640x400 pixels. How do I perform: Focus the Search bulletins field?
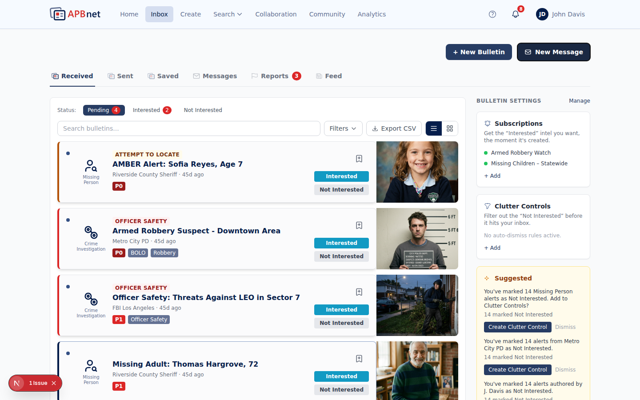pos(189,128)
